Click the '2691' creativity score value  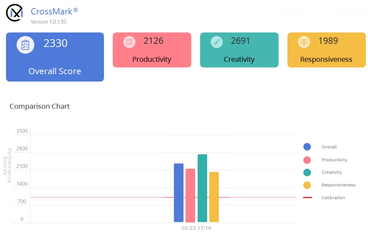click(240, 41)
